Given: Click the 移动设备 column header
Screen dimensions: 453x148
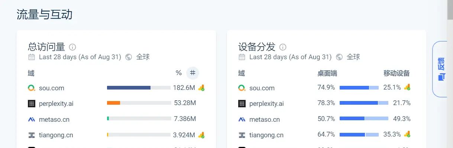Looking at the screenshot, I should pos(397,73).
